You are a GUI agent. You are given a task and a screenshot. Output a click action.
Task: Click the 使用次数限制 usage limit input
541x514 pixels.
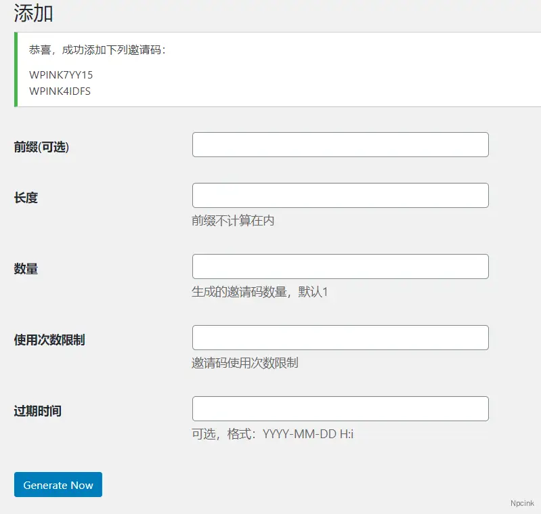(x=340, y=338)
